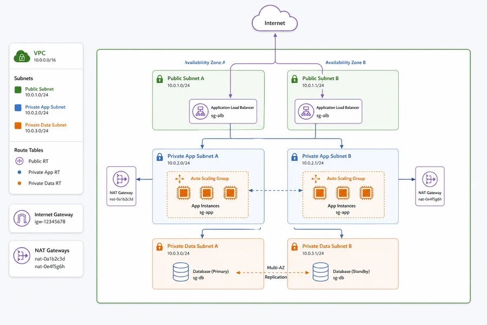Click sg-app label in App Subnet B

(x=343, y=213)
